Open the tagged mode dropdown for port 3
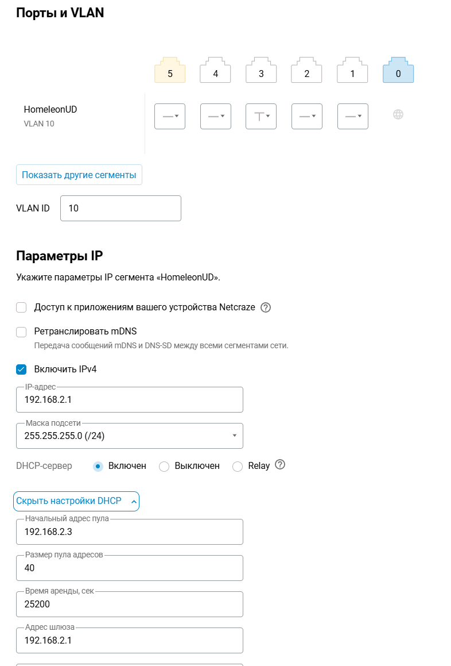The width and height of the screenshot is (451, 666). click(261, 116)
